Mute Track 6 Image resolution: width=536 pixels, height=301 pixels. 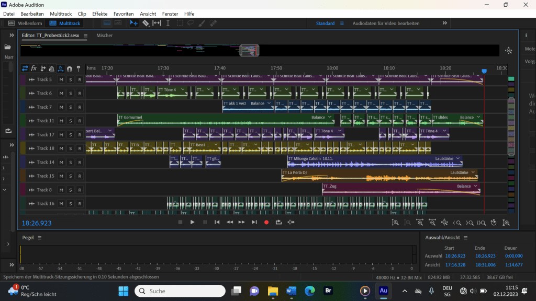[x=61, y=93]
